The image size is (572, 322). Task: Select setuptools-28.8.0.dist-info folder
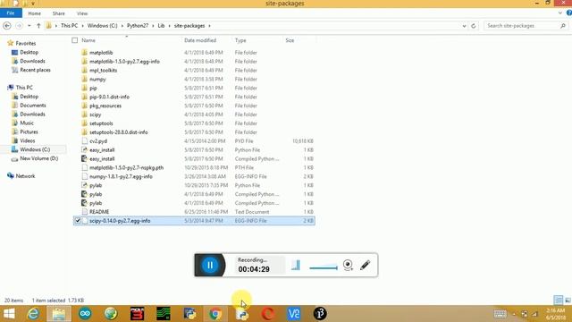118,132
